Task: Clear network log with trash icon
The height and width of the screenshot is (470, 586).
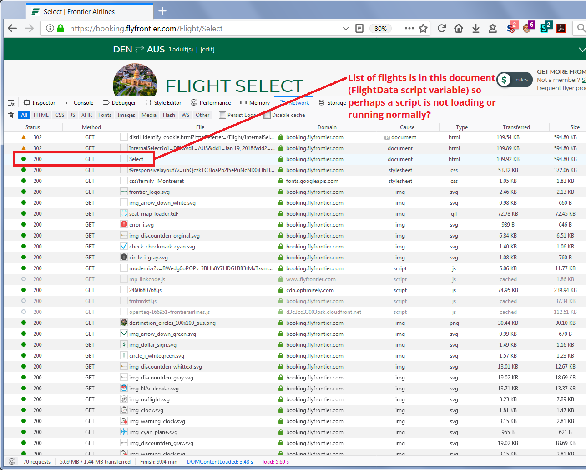Action: [11, 115]
